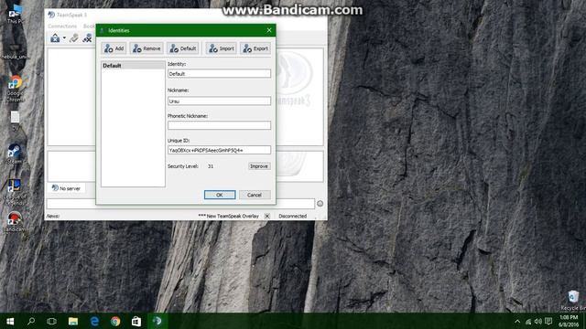Screen dimensions: 586x329
Task: Launch Microsoft Edge from taskbar
Action: click(94, 321)
